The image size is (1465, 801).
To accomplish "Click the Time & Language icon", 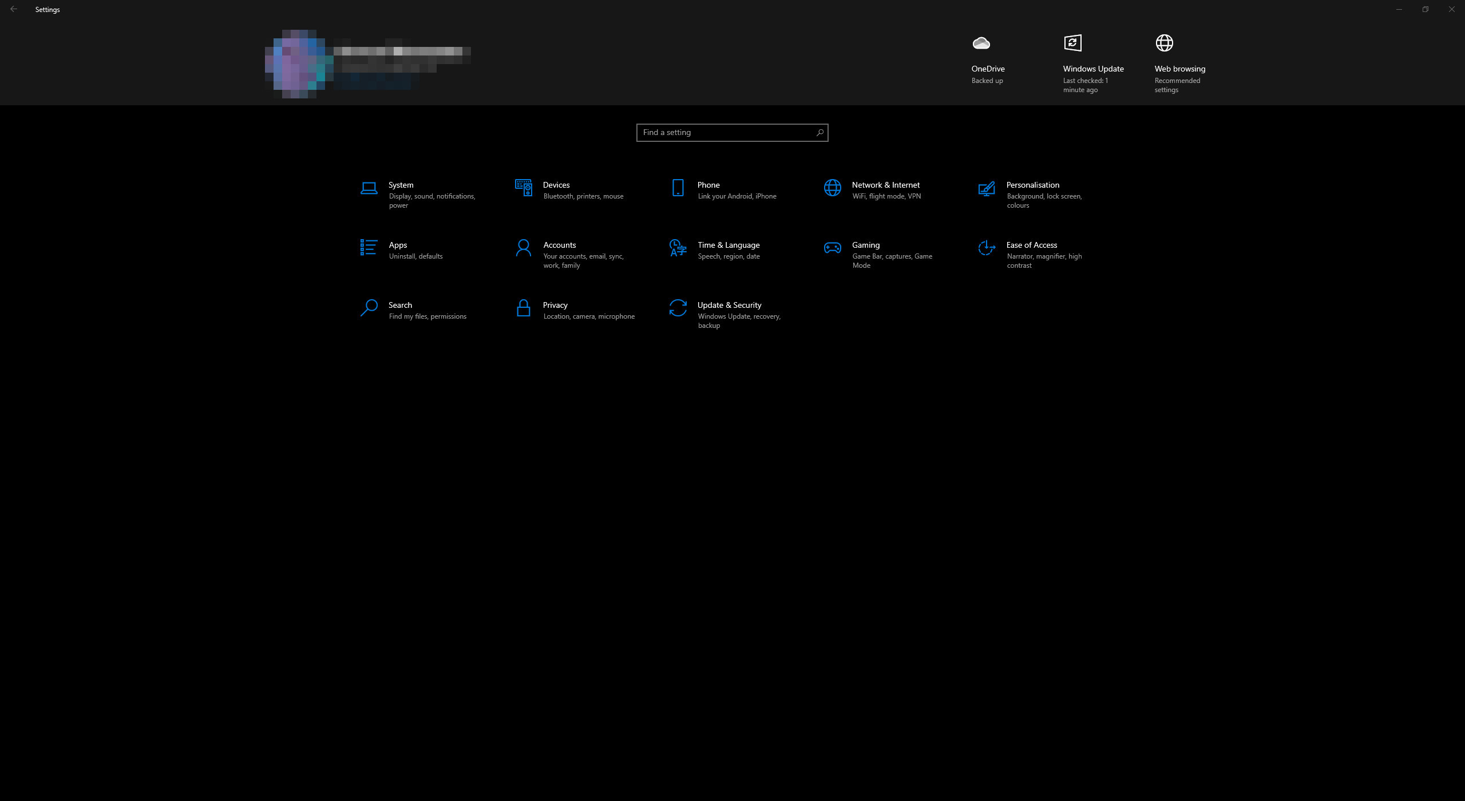I will (x=678, y=248).
